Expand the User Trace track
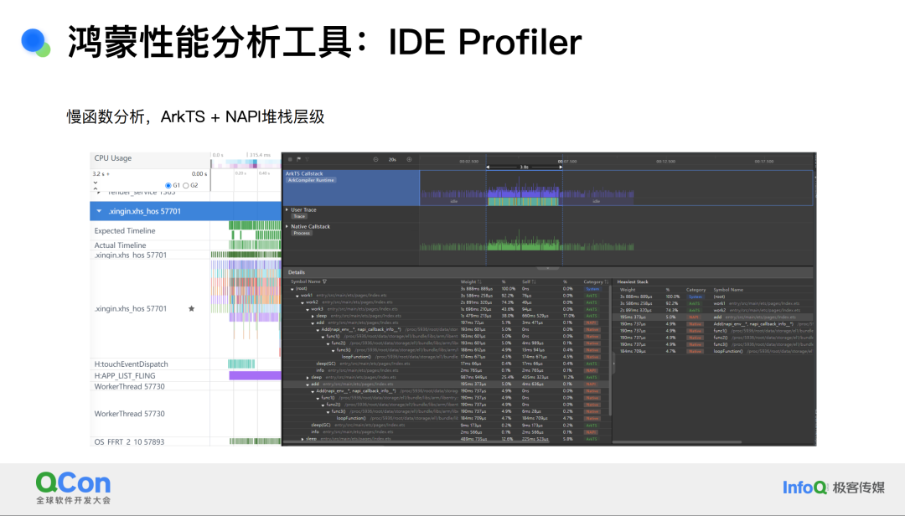 pyautogui.click(x=287, y=209)
